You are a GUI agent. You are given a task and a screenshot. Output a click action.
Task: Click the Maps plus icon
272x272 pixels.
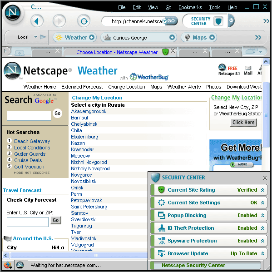click(212, 37)
